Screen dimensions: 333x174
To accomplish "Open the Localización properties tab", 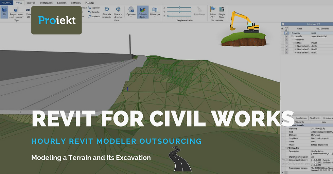I will [x=301, y=118].
